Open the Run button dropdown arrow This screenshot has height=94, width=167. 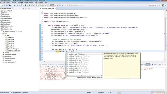click(23, 5)
